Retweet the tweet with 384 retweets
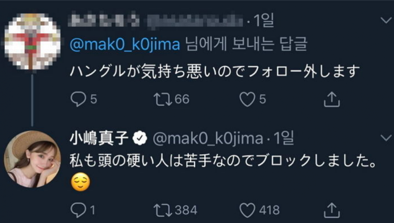394x223 pixels. 163,210
